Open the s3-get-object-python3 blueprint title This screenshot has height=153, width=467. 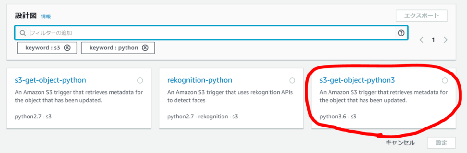(357, 80)
